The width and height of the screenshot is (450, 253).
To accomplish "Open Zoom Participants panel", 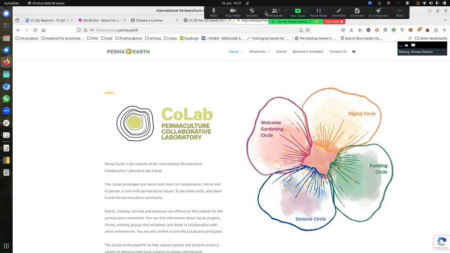I will (x=275, y=13).
